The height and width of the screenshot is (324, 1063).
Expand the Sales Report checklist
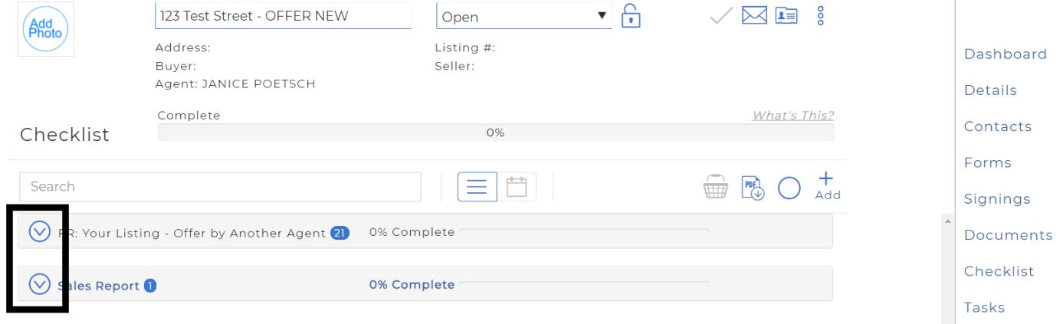coord(39,284)
